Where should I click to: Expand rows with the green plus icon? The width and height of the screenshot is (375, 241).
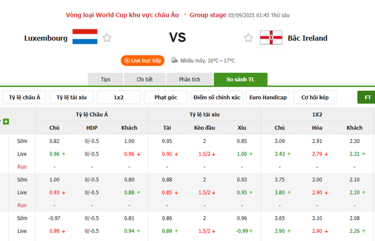[x=6, y=122]
